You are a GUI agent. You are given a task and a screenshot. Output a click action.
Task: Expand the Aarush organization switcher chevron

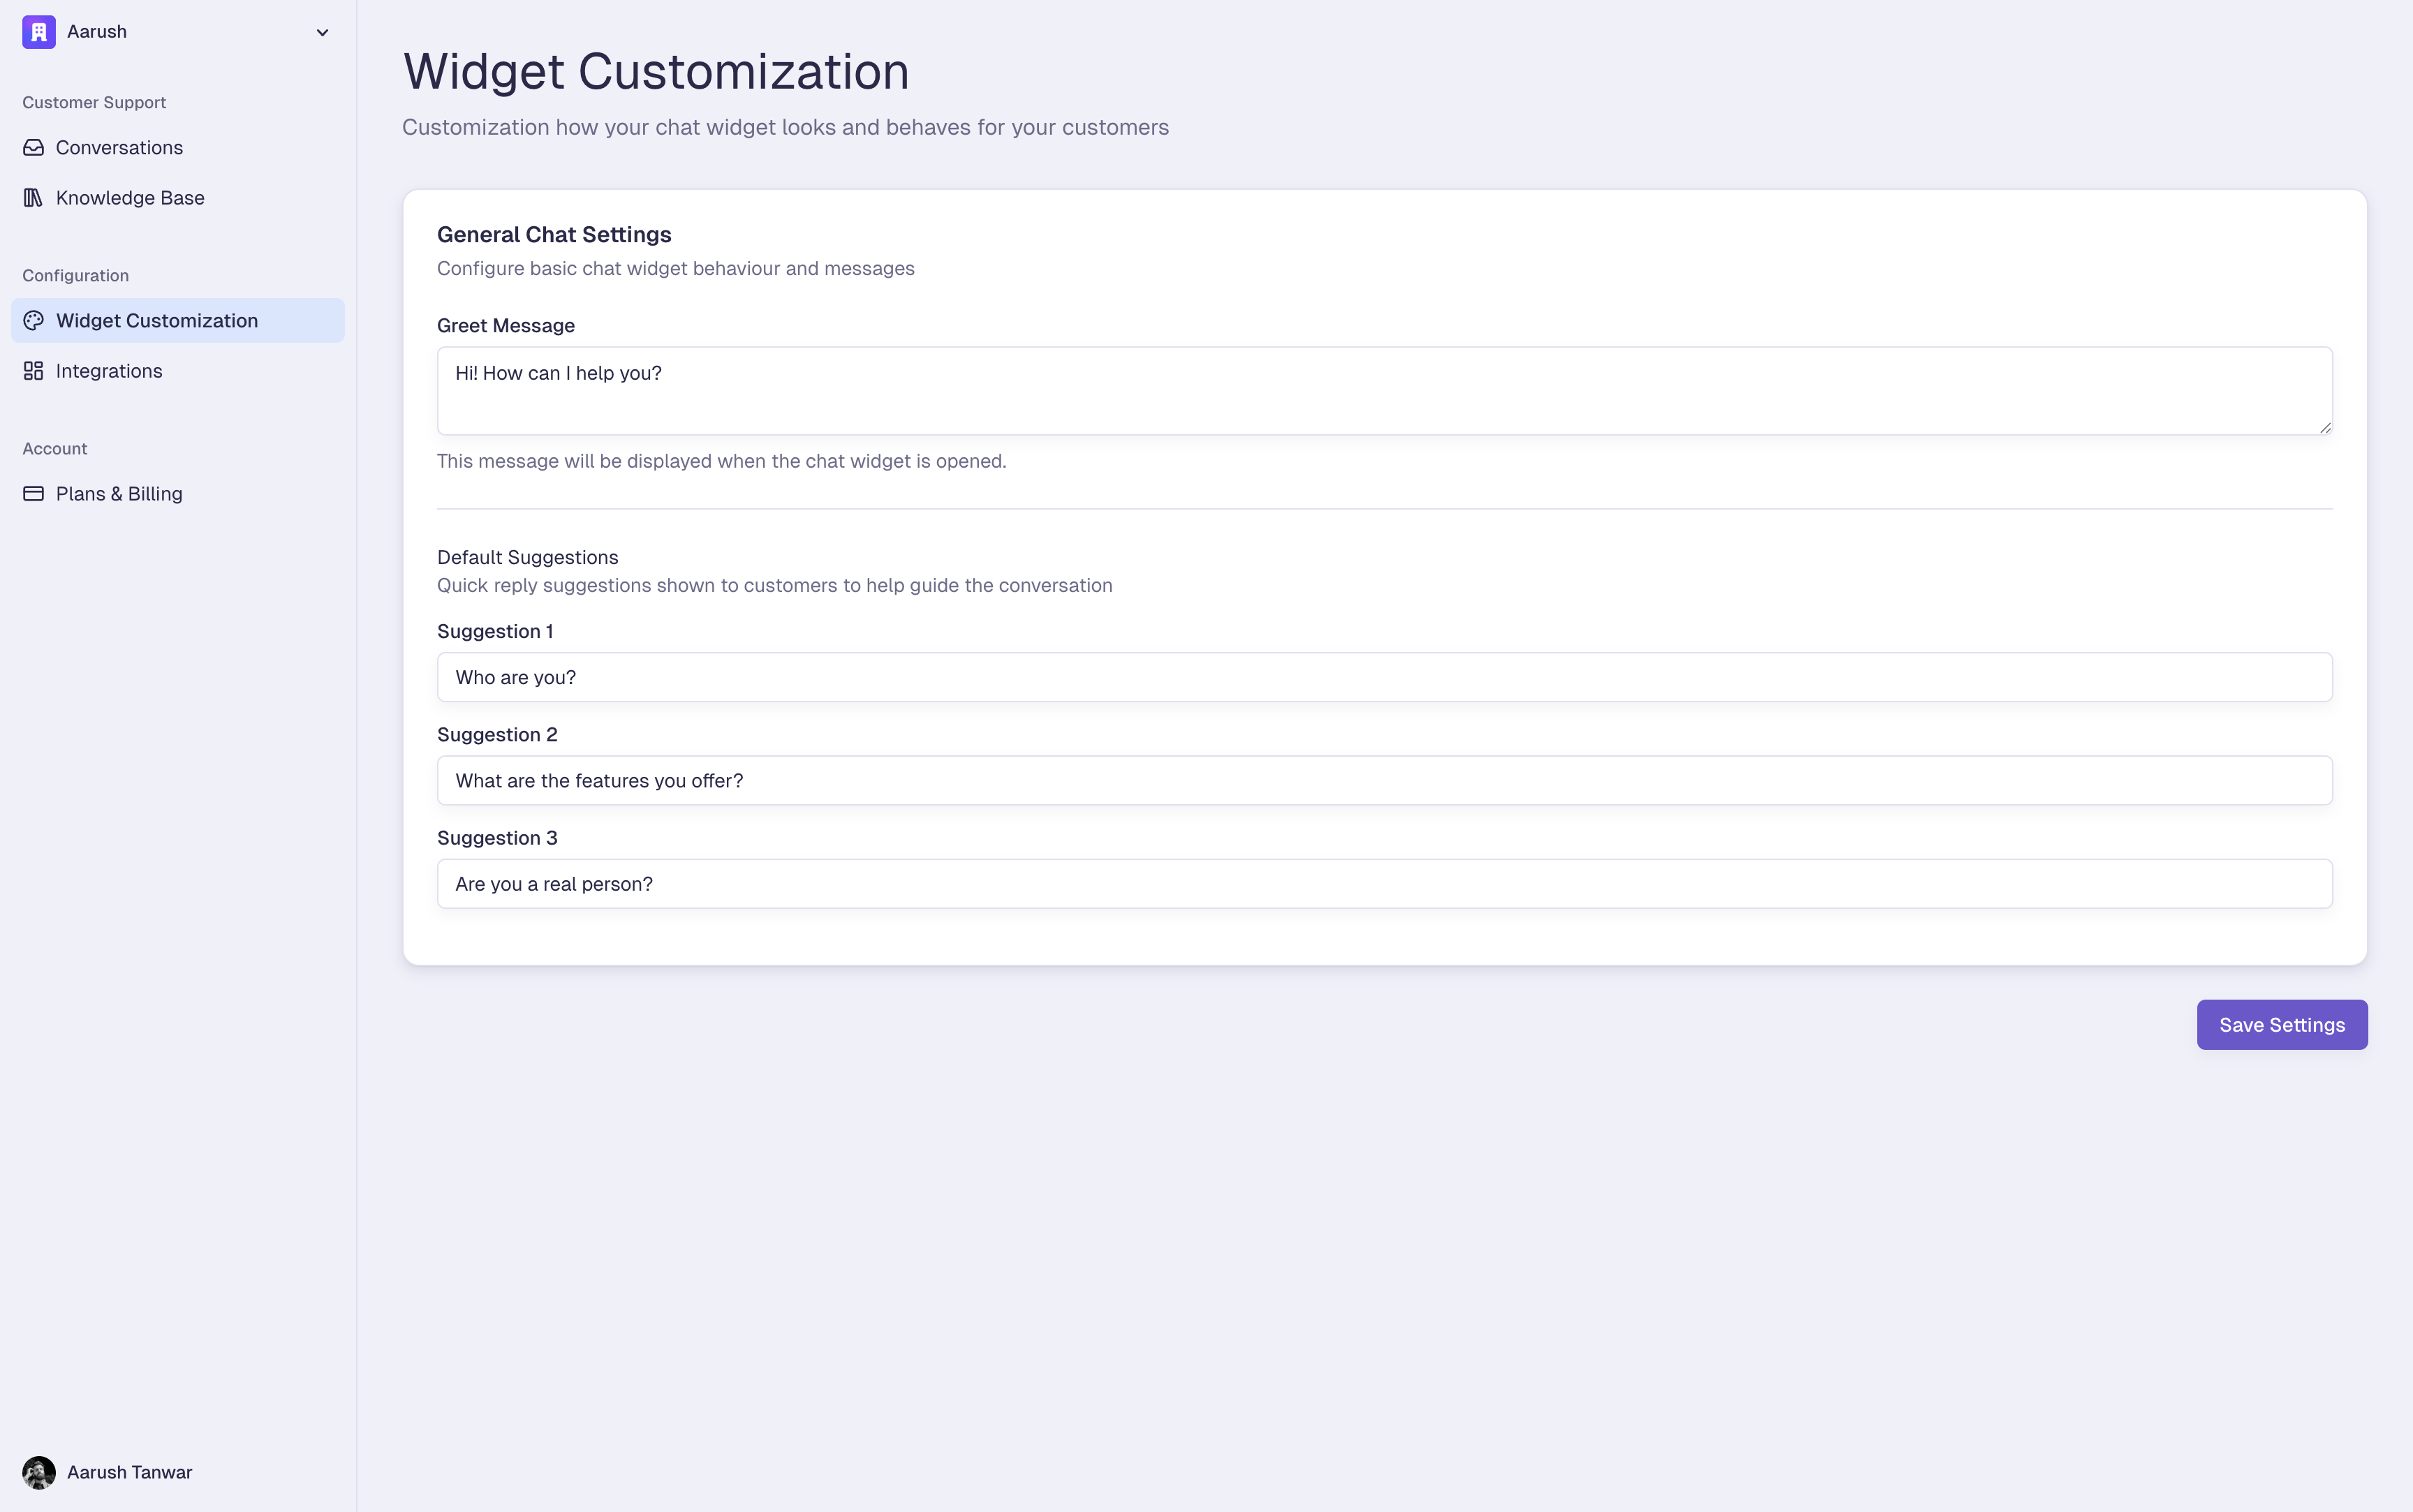322,33
